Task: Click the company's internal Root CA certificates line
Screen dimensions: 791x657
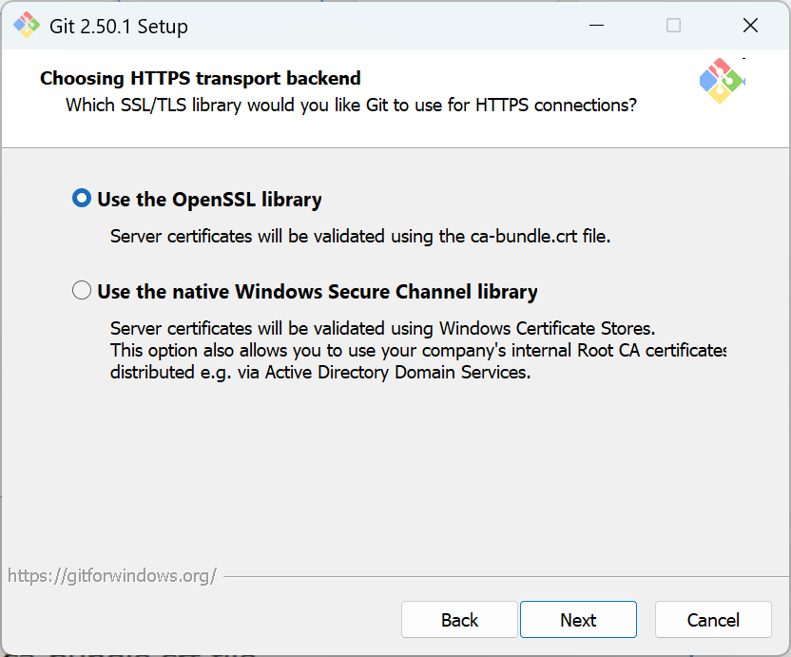Action: pos(418,351)
